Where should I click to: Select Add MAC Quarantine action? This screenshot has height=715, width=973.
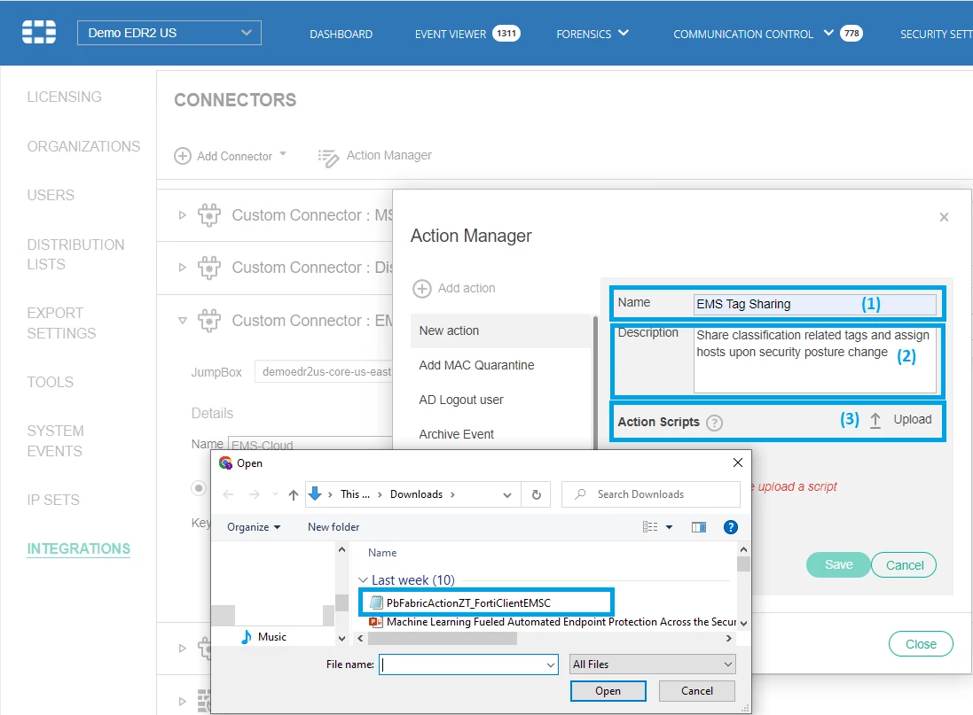tap(501, 365)
